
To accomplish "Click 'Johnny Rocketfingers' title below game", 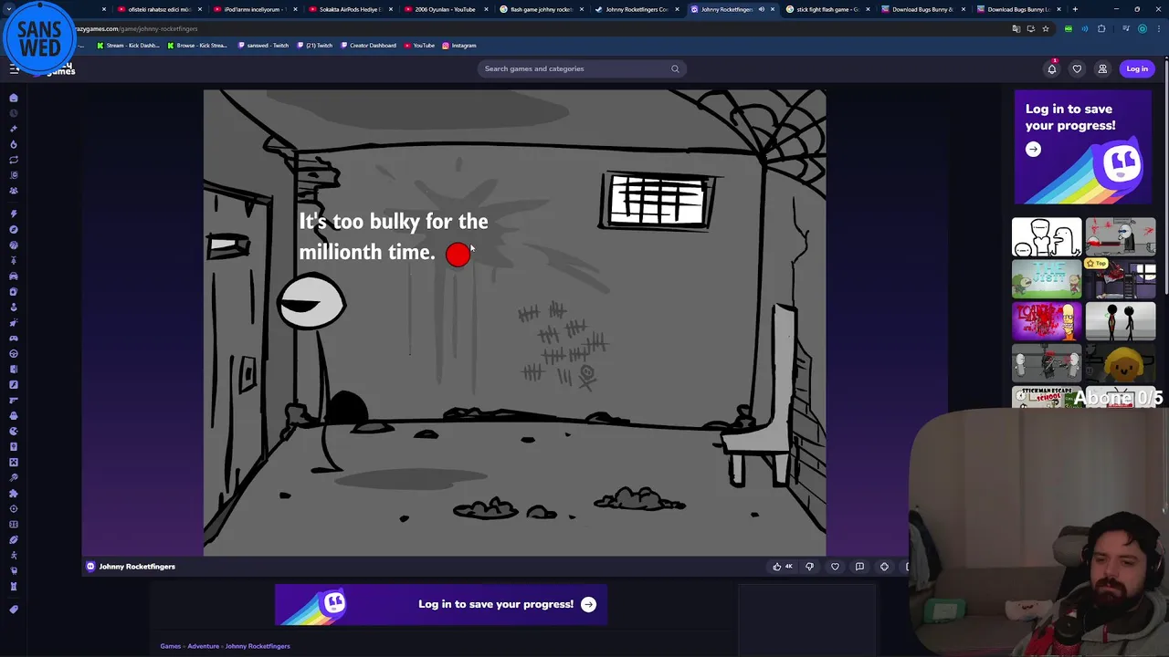I will [x=137, y=567].
